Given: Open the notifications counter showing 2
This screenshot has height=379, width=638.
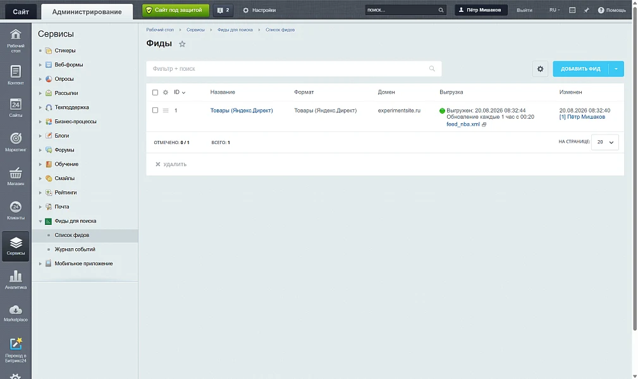Looking at the screenshot, I should point(223,10).
